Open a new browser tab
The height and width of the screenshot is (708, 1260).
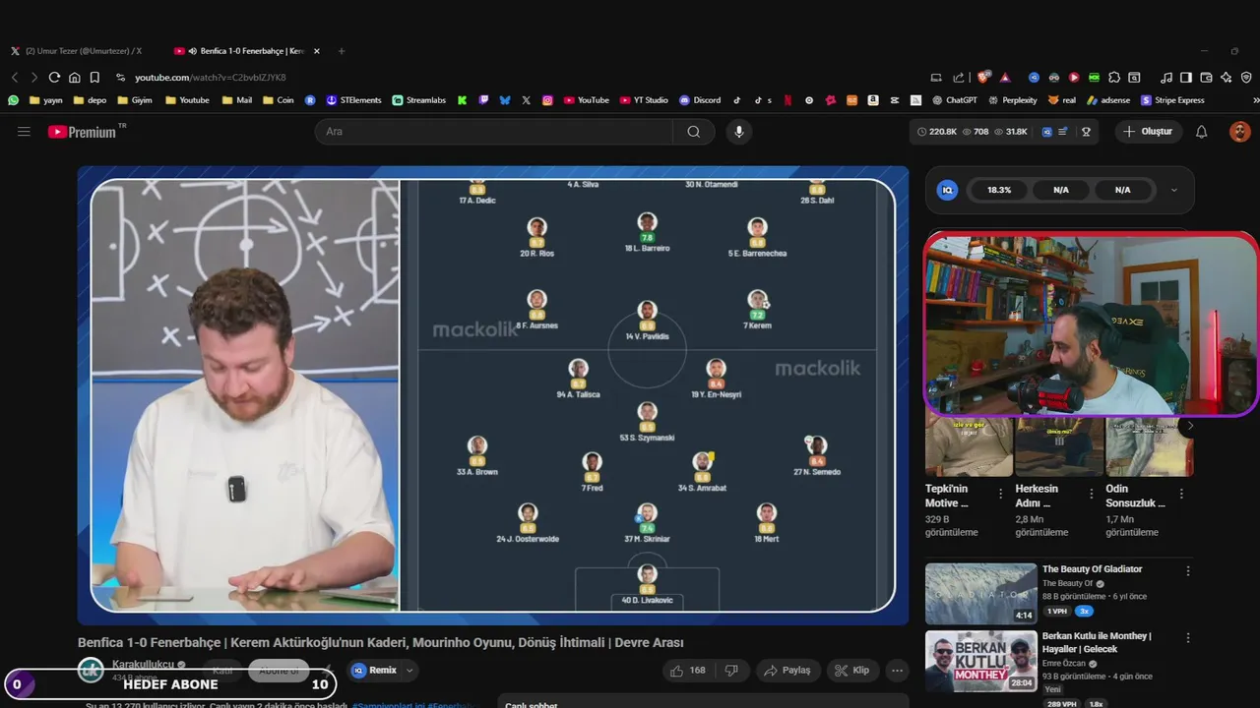click(342, 51)
